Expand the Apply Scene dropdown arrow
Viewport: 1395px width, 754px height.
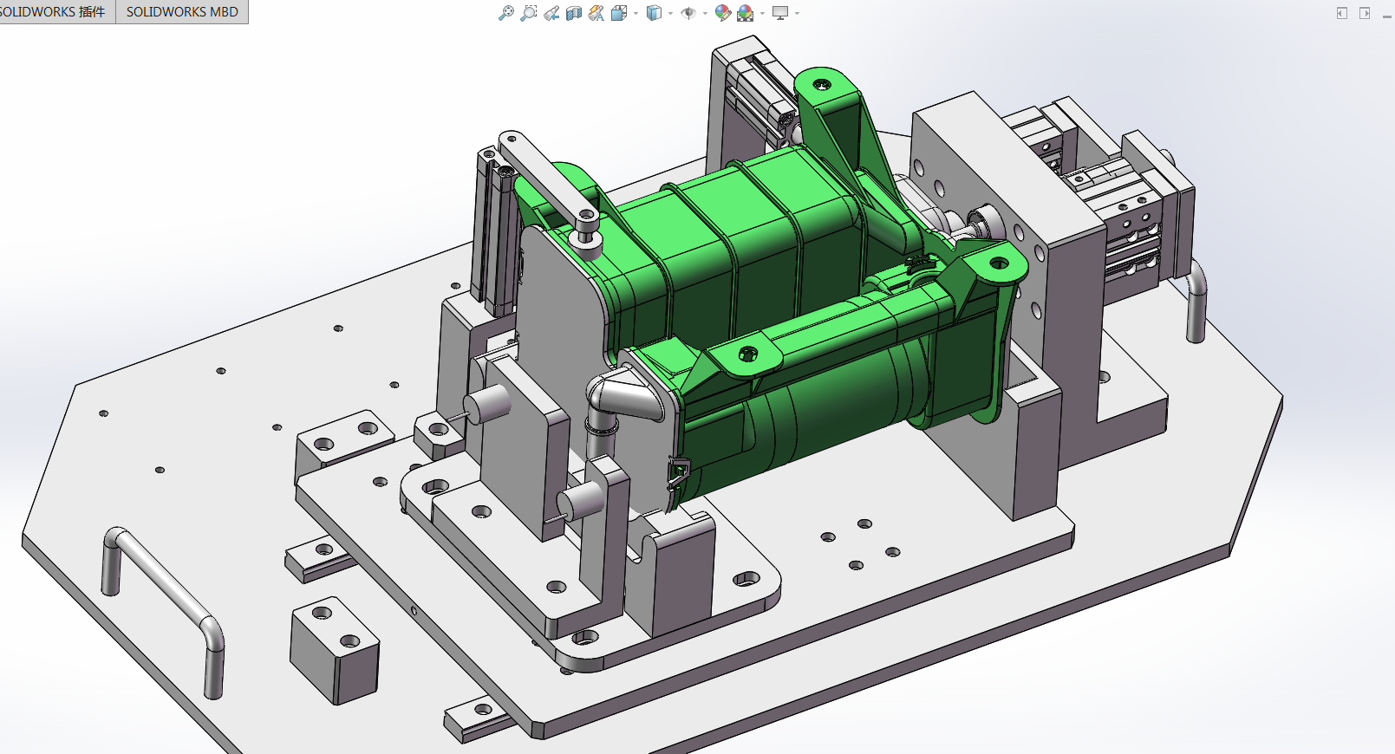(762, 13)
